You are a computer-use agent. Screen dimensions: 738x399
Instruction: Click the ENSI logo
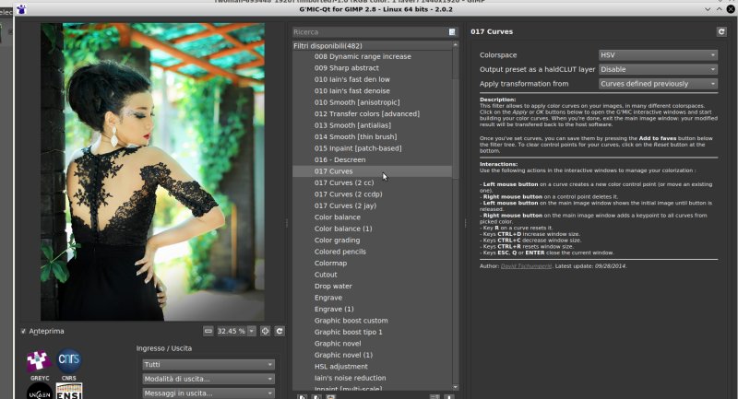[69, 391]
